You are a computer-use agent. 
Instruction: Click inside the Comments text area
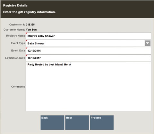tap(88, 87)
